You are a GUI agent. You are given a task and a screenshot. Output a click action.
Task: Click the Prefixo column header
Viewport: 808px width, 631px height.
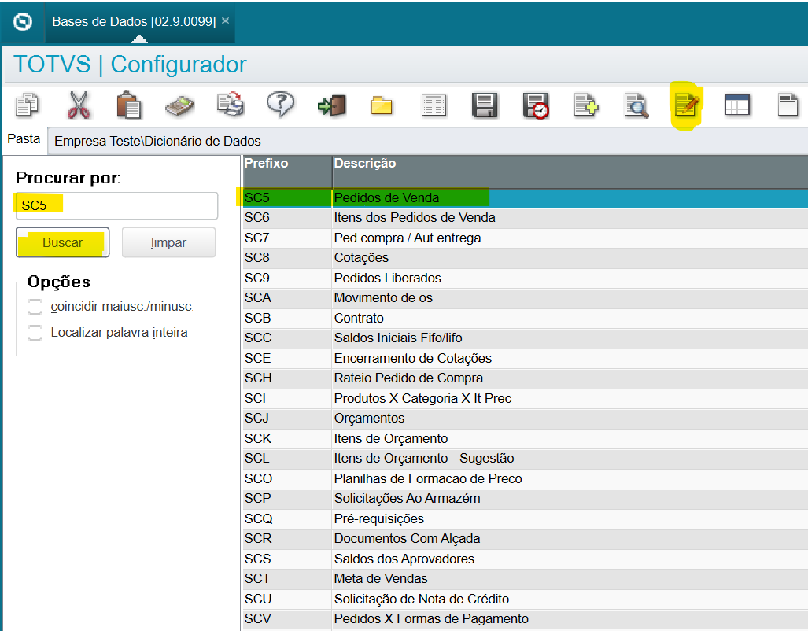(x=287, y=172)
